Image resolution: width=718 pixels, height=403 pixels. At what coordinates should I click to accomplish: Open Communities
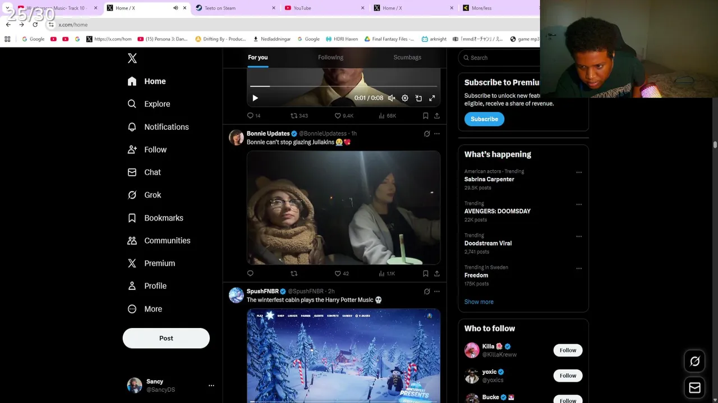pyautogui.click(x=159, y=241)
